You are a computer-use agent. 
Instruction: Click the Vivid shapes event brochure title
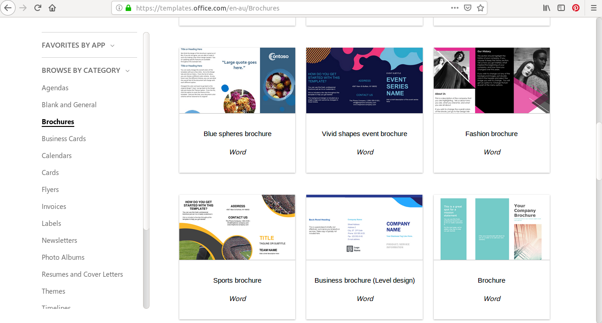pos(365,134)
